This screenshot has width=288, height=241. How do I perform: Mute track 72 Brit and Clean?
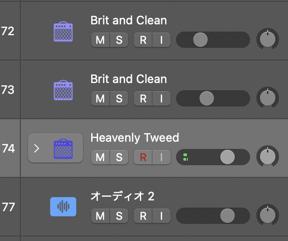pos(100,40)
